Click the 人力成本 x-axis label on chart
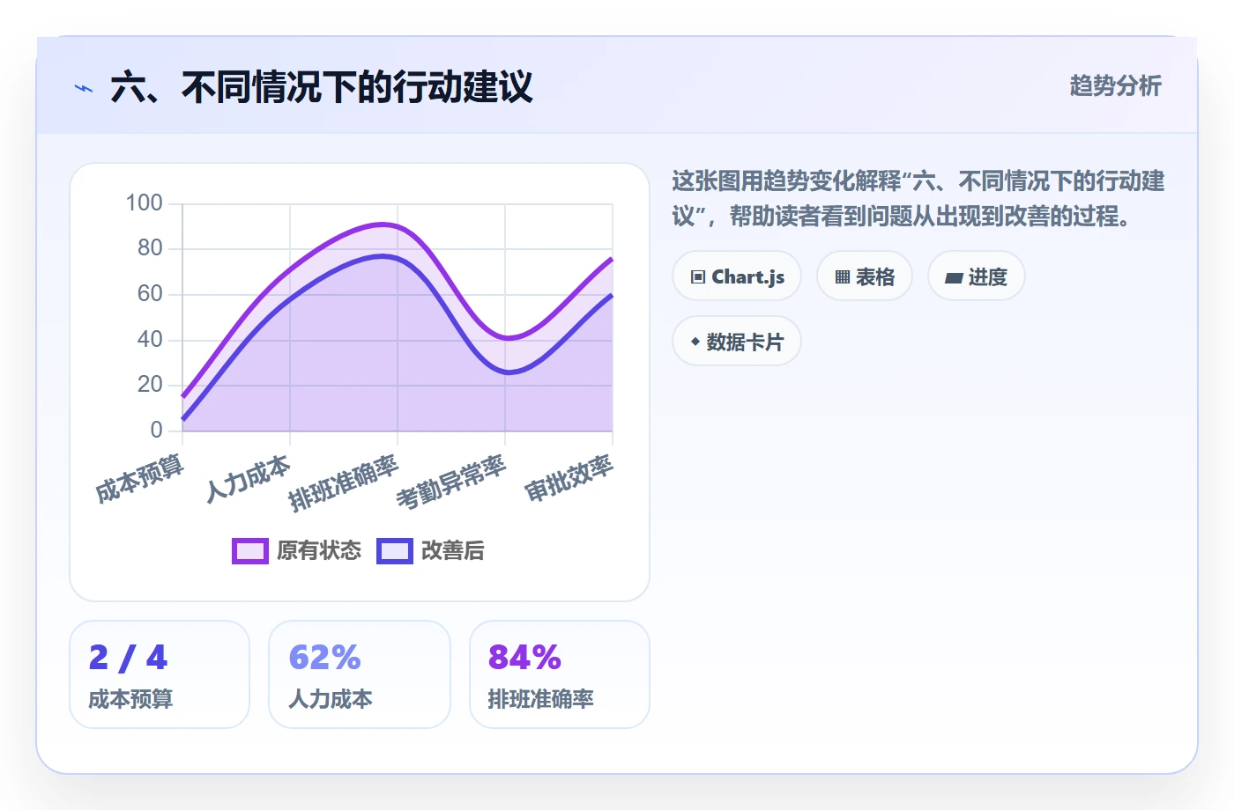The image size is (1234, 810). point(248,478)
